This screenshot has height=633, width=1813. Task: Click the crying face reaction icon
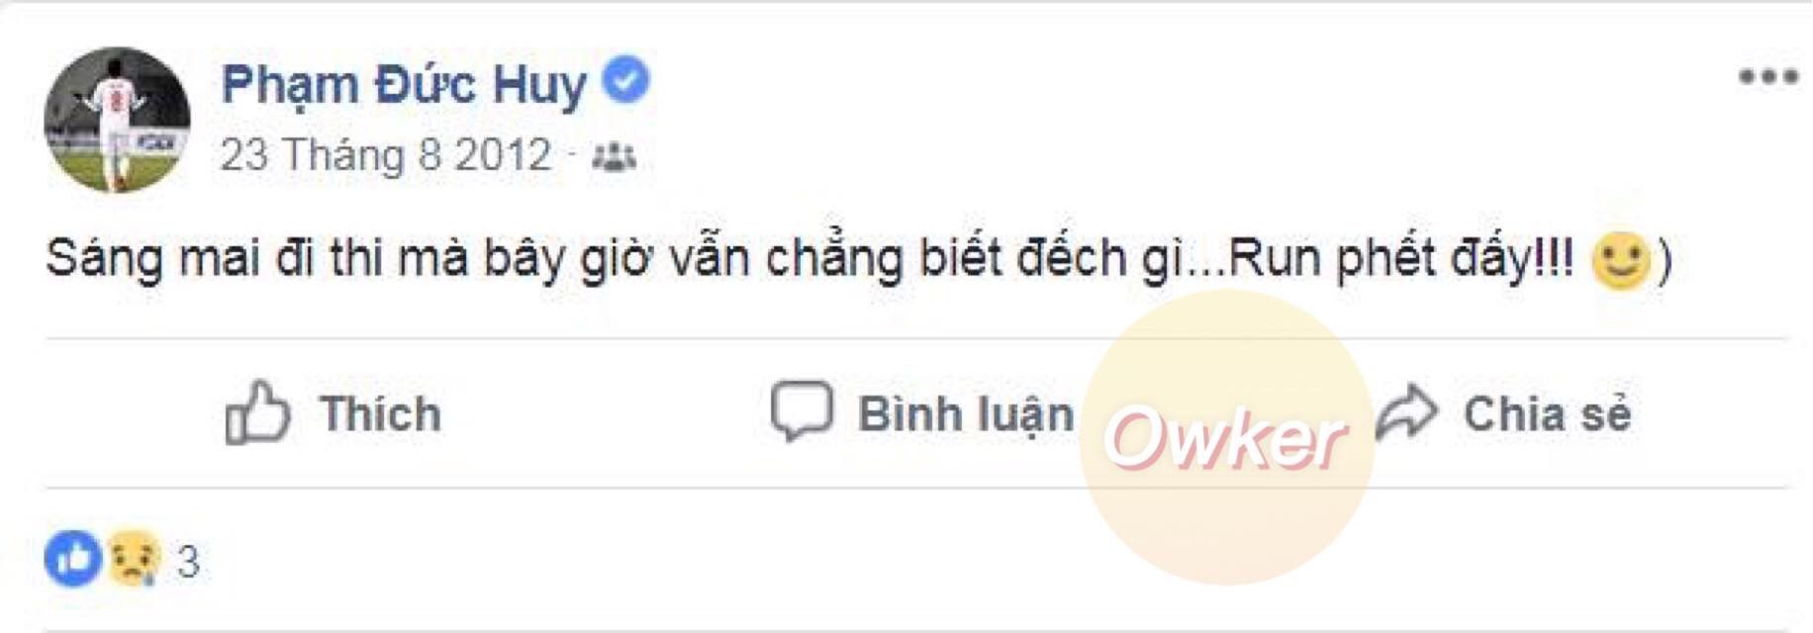[134, 559]
